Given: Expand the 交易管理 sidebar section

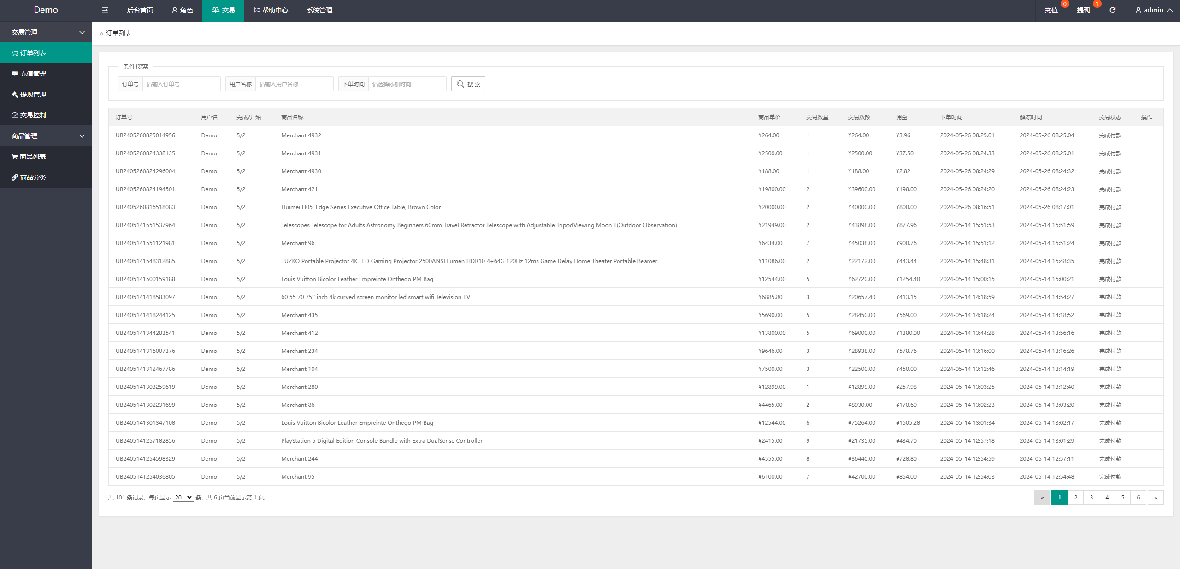Looking at the screenshot, I should (x=46, y=32).
